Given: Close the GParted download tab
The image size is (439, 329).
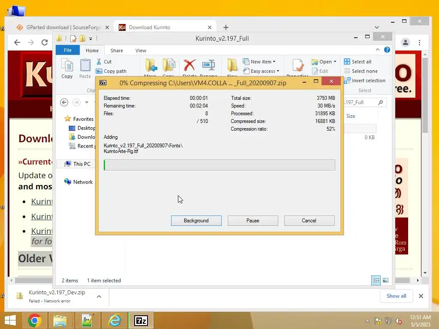Looking at the screenshot, I should [x=107, y=27].
